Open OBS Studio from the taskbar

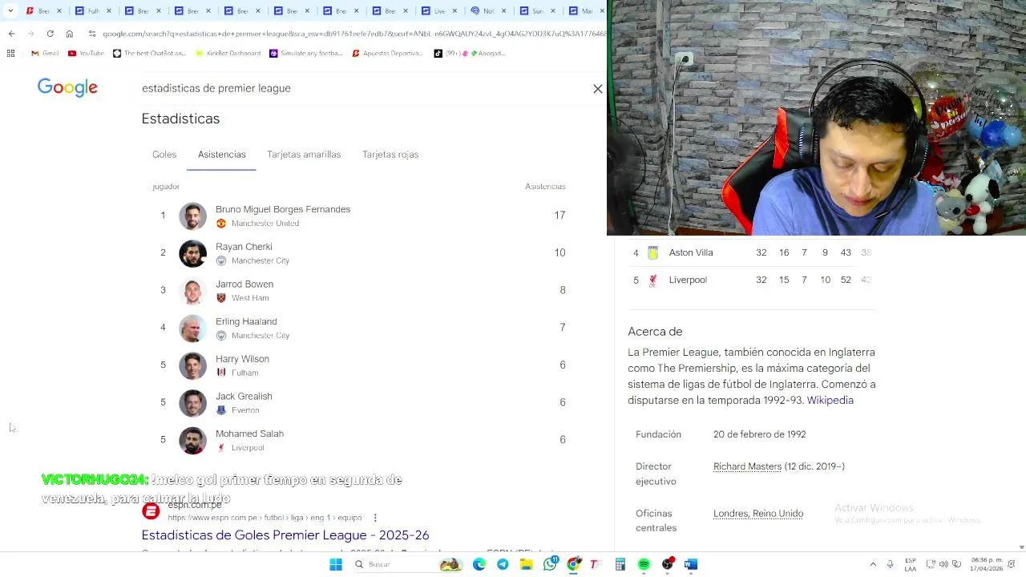coord(668,564)
